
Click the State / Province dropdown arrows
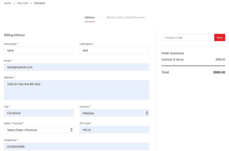tap(71, 130)
